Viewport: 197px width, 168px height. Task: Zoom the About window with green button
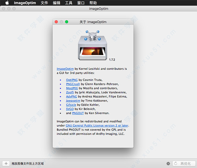pos(67,22)
